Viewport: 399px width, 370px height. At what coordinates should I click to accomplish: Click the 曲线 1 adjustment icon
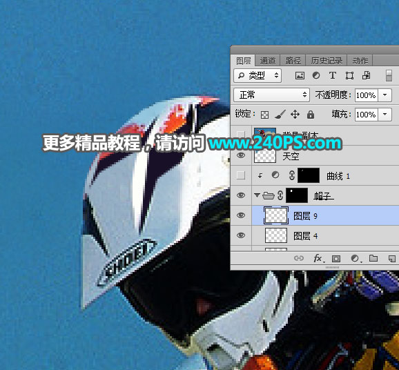tap(275, 175)
